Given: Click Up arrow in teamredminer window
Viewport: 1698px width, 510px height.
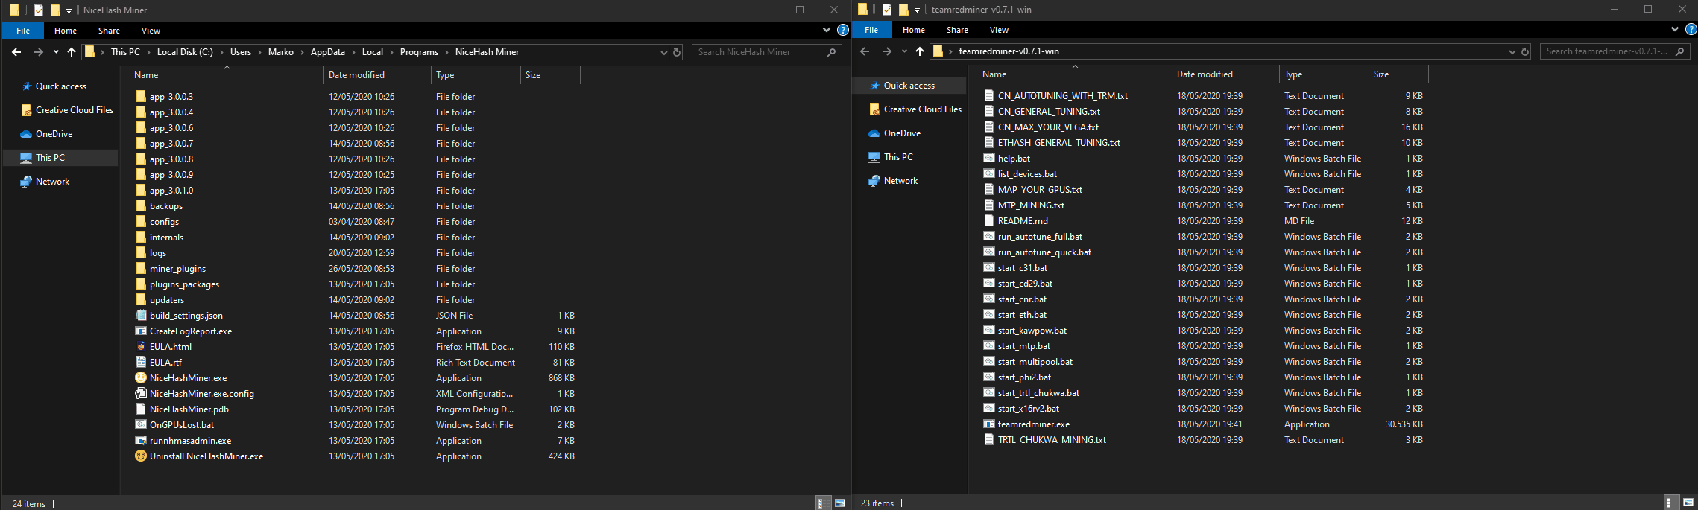Looking at the screenshot, I should tap(920, 51).
